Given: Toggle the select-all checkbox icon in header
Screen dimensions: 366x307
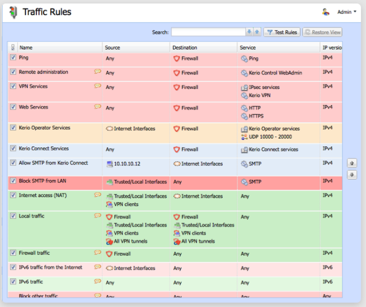Looking at the screenshot, I should pyautogui.click(x=13, y=47).
